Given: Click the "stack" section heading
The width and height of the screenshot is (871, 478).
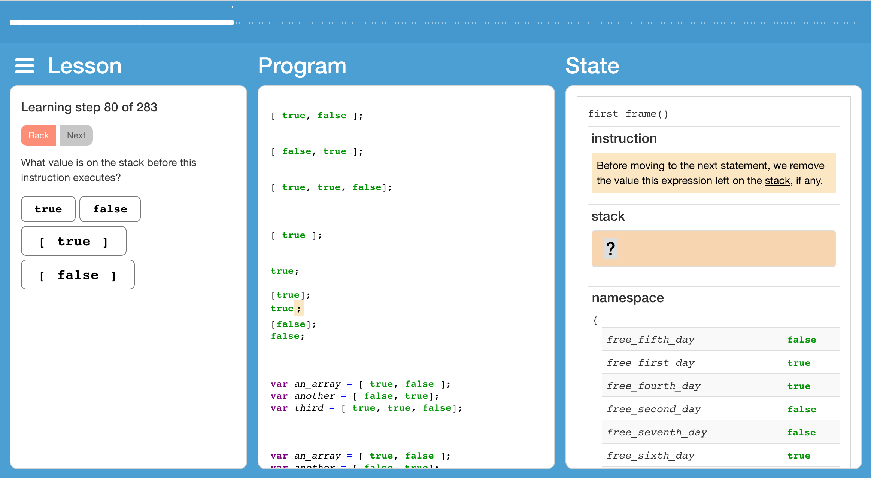Looking at the screenshot, I should 608,216.
